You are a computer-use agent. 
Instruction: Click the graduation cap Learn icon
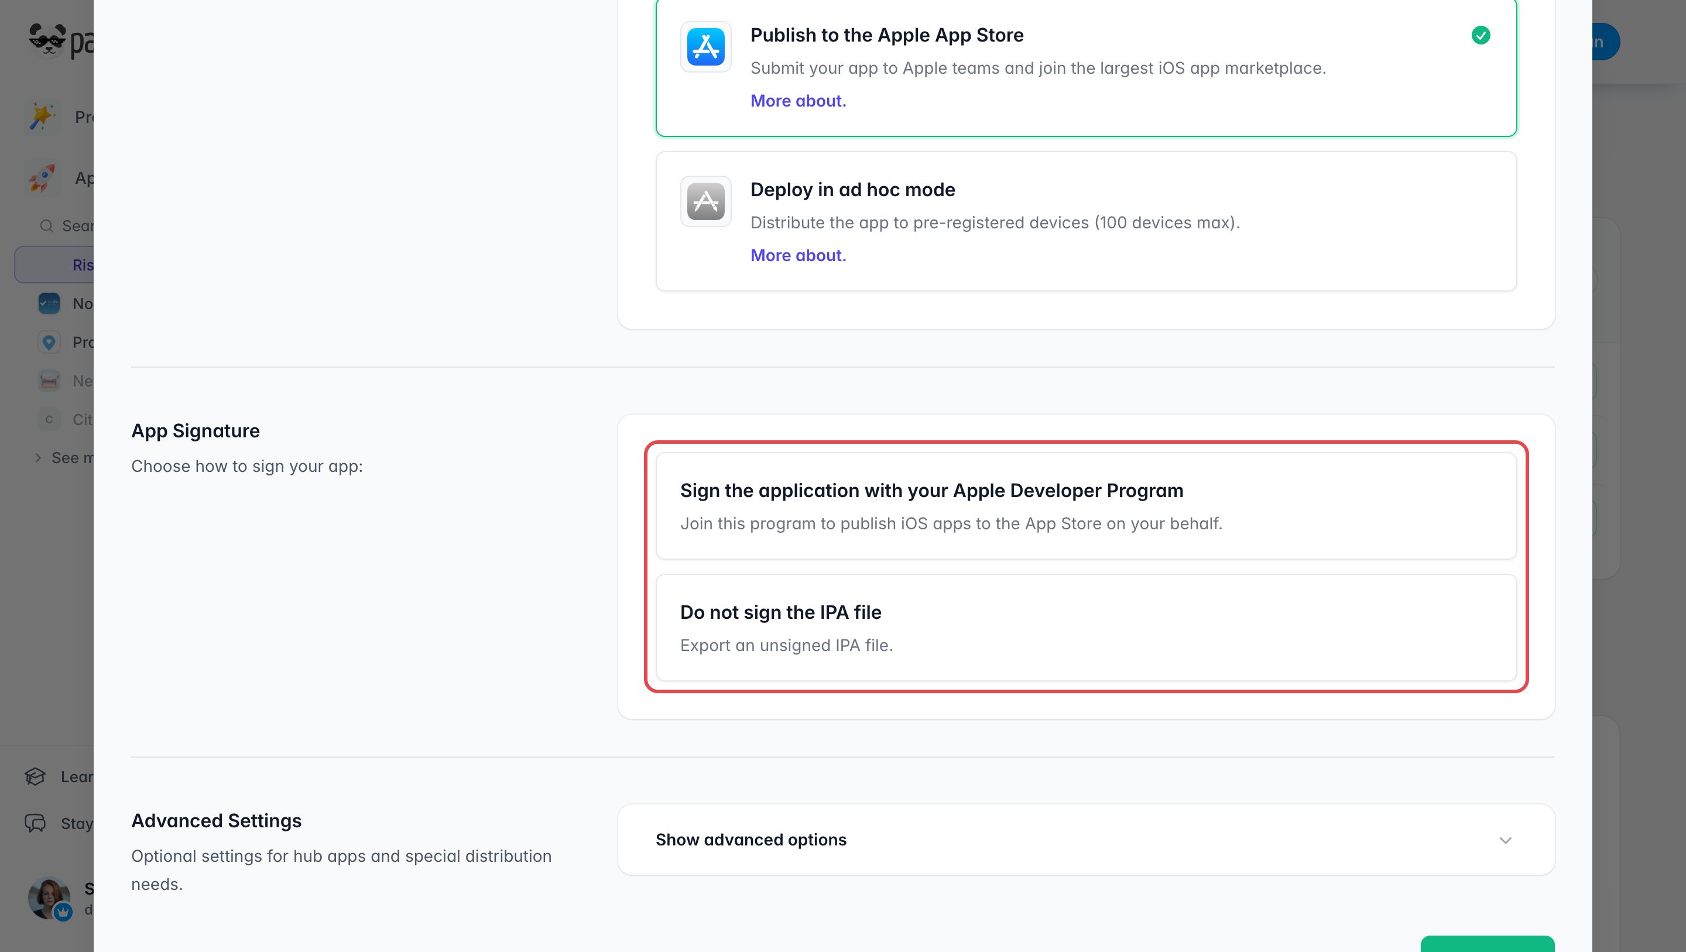(x=35, y=776)
